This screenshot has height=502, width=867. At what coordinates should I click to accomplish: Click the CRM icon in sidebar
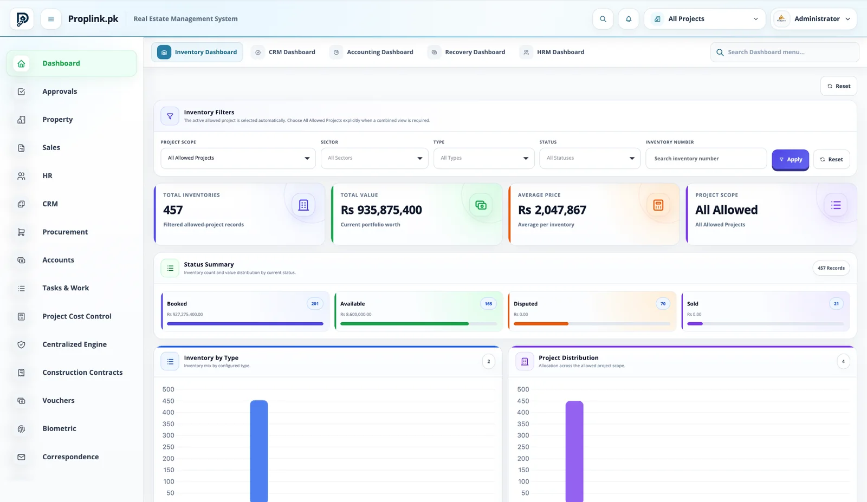coord(21,204)
